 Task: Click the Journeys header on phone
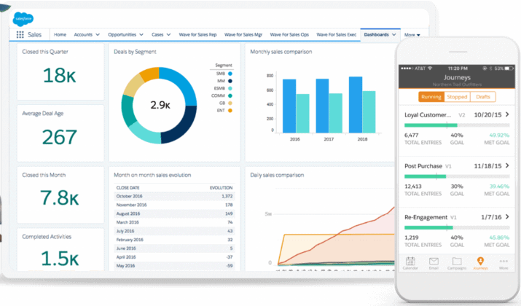[457, 77]
